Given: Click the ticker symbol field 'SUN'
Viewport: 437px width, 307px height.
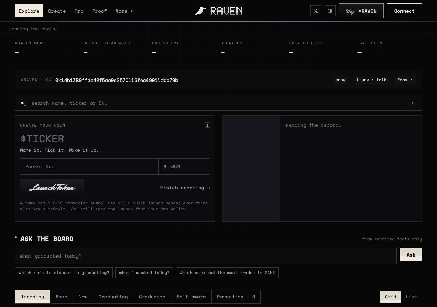Looking at the screenshot, I should [x=184, y=166].
